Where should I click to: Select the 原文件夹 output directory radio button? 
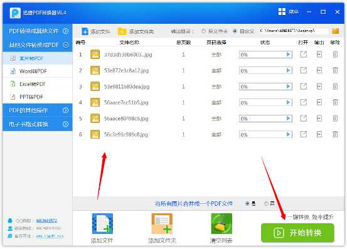pos(203,31)
